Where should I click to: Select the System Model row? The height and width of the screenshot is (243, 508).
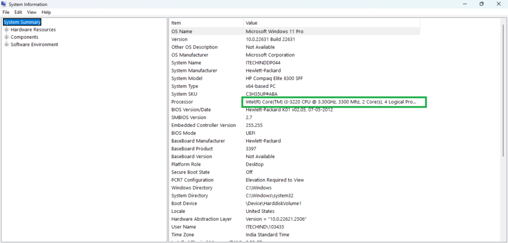coord(295,78)
